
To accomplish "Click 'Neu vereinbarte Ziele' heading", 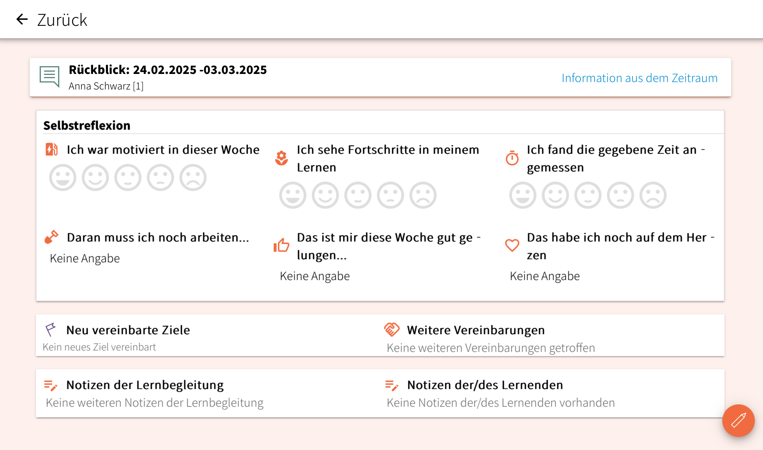I will 128,330.
